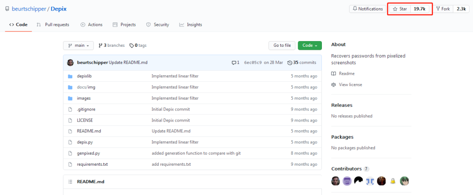Open the commit comment icon with count 1

tap(235, 63)
